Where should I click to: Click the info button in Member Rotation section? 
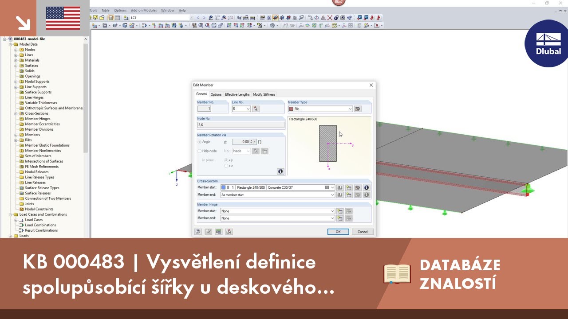[x=280, y=171]
